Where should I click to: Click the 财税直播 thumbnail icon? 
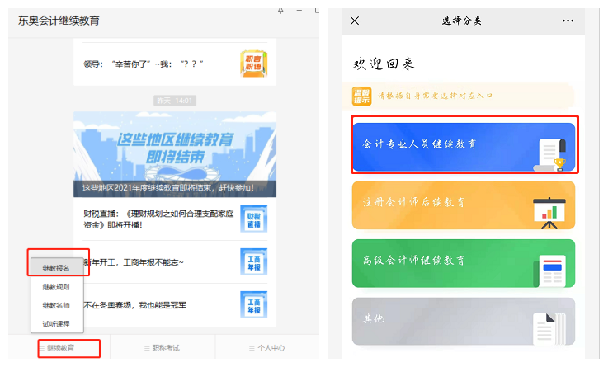253,219
